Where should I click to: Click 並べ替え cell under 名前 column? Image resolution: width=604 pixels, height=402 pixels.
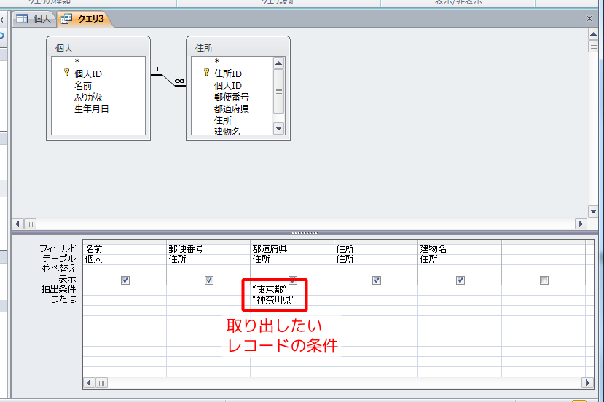[125, 269]
